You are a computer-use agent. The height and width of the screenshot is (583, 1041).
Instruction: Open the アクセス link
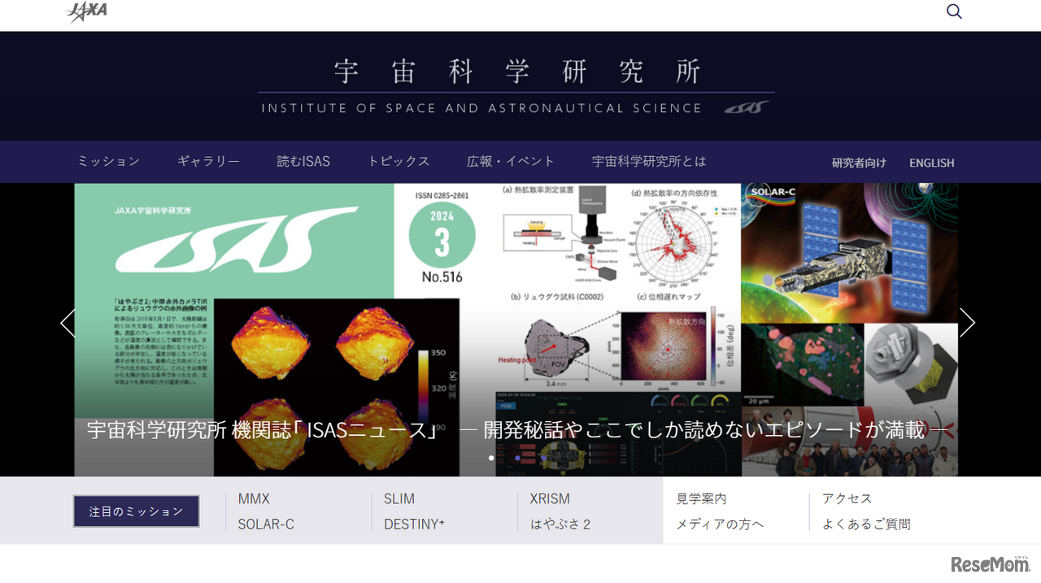847,498
